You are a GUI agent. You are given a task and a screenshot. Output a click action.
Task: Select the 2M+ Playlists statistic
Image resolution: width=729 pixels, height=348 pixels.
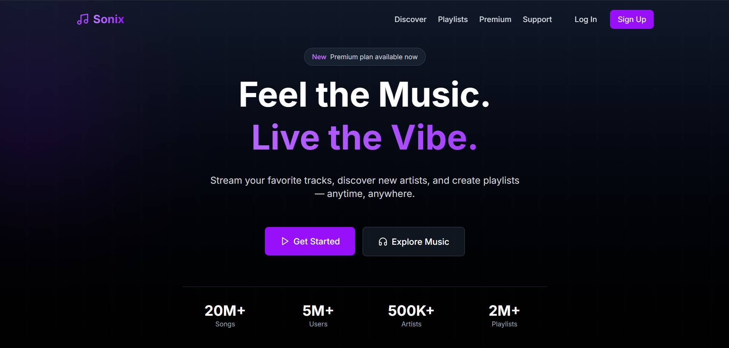504,315
